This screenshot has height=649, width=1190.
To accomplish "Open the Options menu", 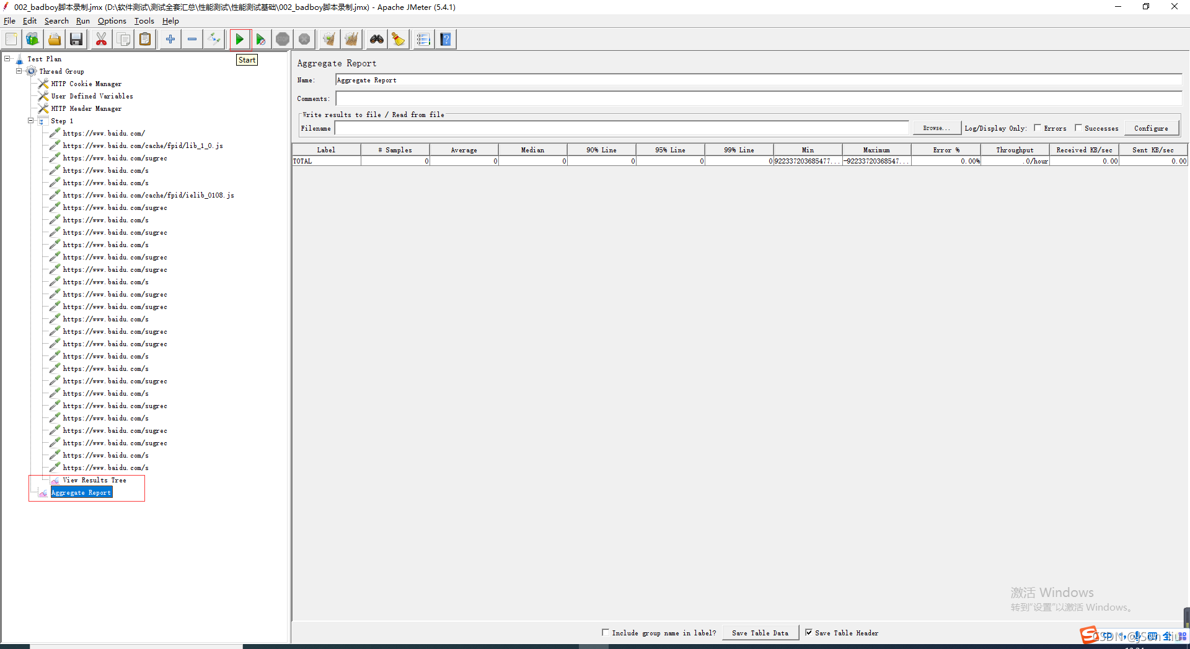I will (x=112, y=21).
